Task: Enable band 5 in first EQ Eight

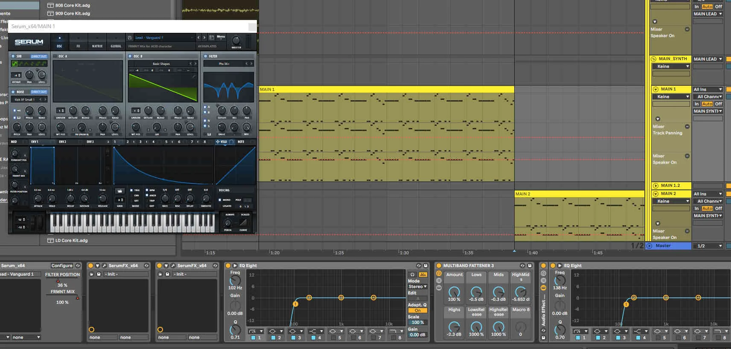Action: coord(333,337)
